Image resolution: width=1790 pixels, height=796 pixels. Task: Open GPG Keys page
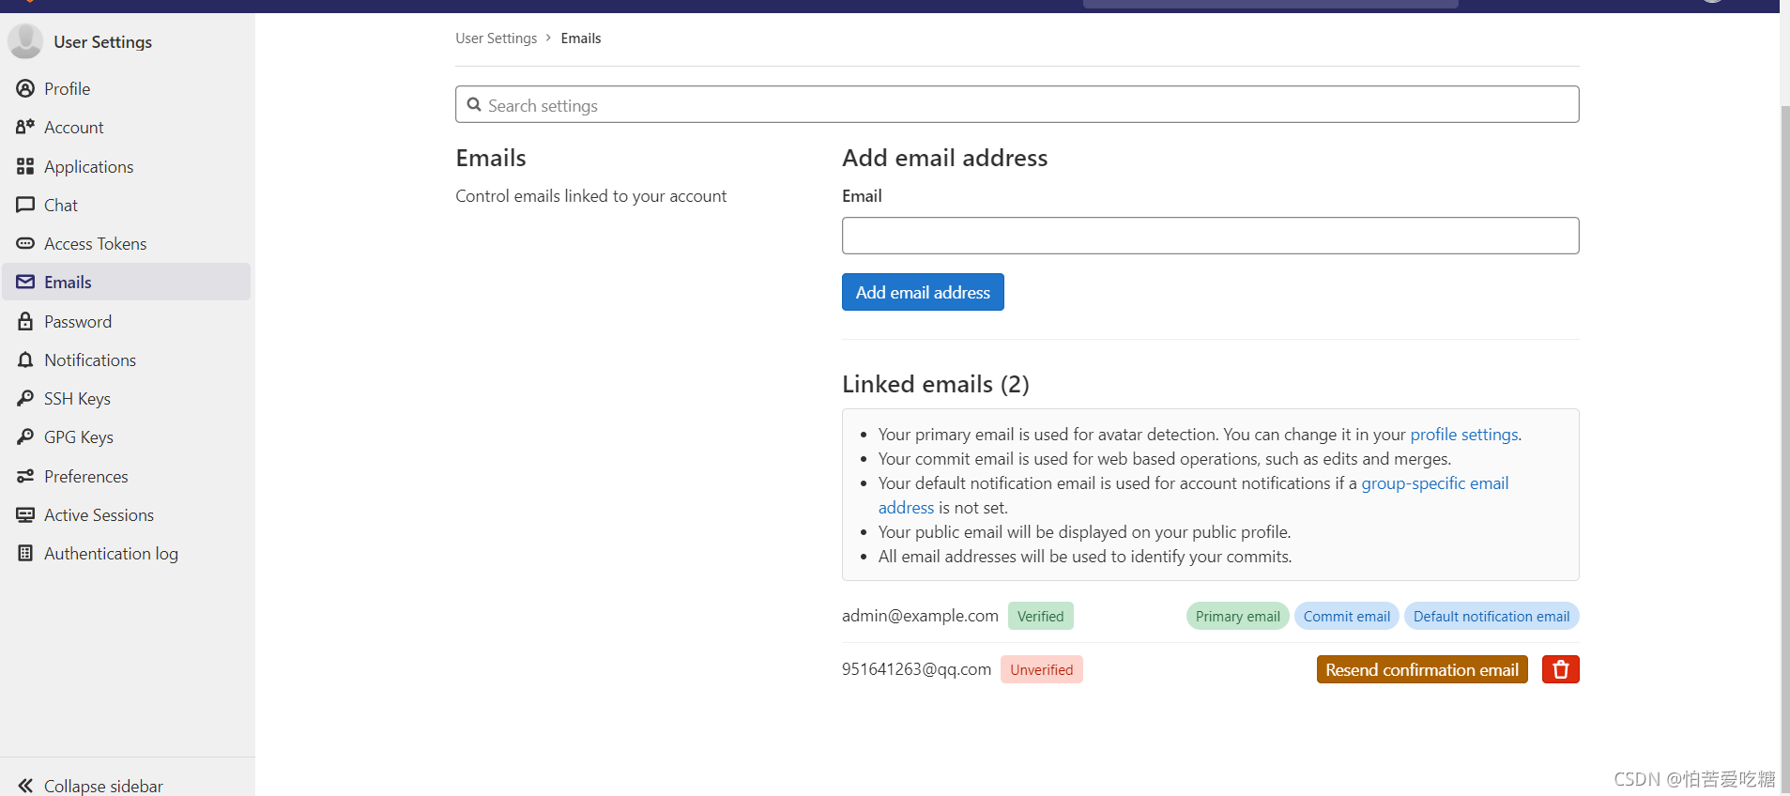click(79, 436)
